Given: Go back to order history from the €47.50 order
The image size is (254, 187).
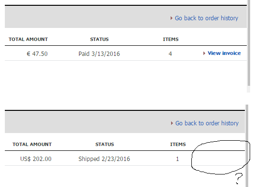Looking at the screenshot, I should pos(206,18).
